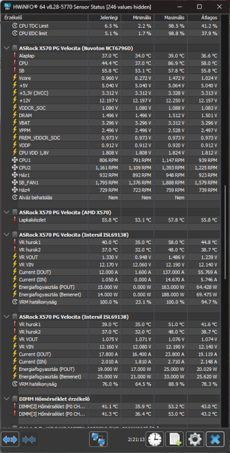
Task: Select the VPPM row label
Action: click(25, 130)
